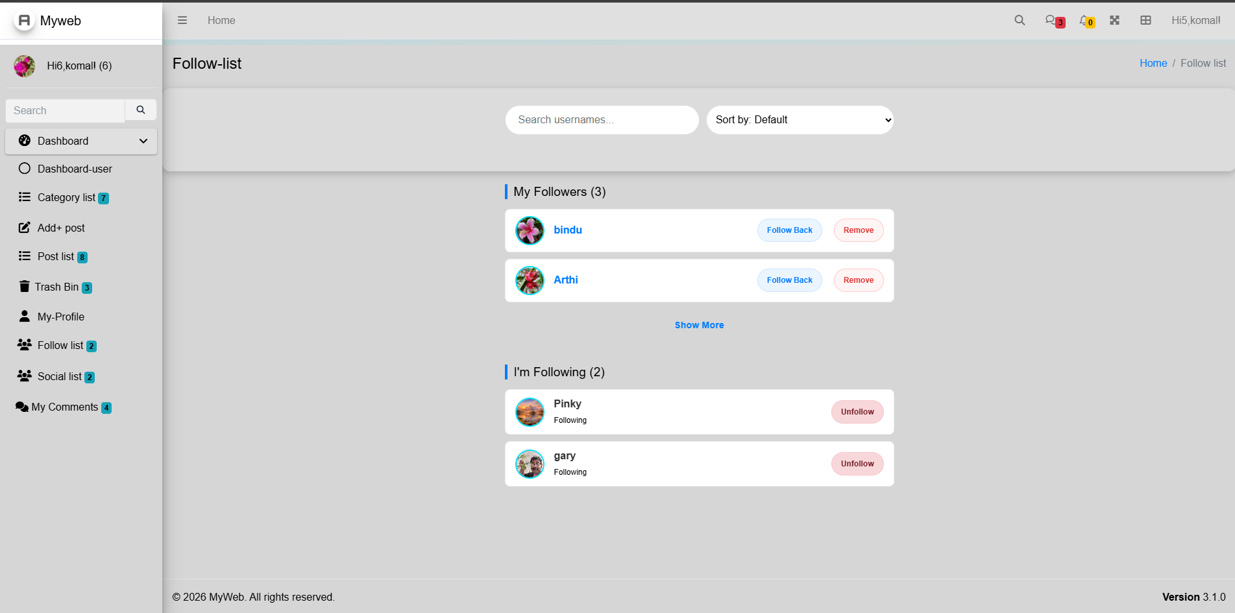Click the Category list icon
This screenshot has width=1235, height=613.
point(25,197)
